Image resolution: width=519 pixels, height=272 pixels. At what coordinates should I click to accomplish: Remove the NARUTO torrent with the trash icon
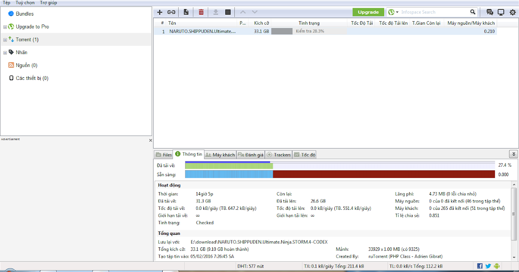point(201,12)
